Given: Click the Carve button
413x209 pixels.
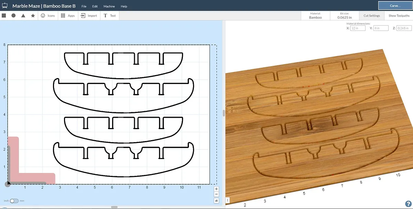Looking at the screenshot, I should coord(394,6).
